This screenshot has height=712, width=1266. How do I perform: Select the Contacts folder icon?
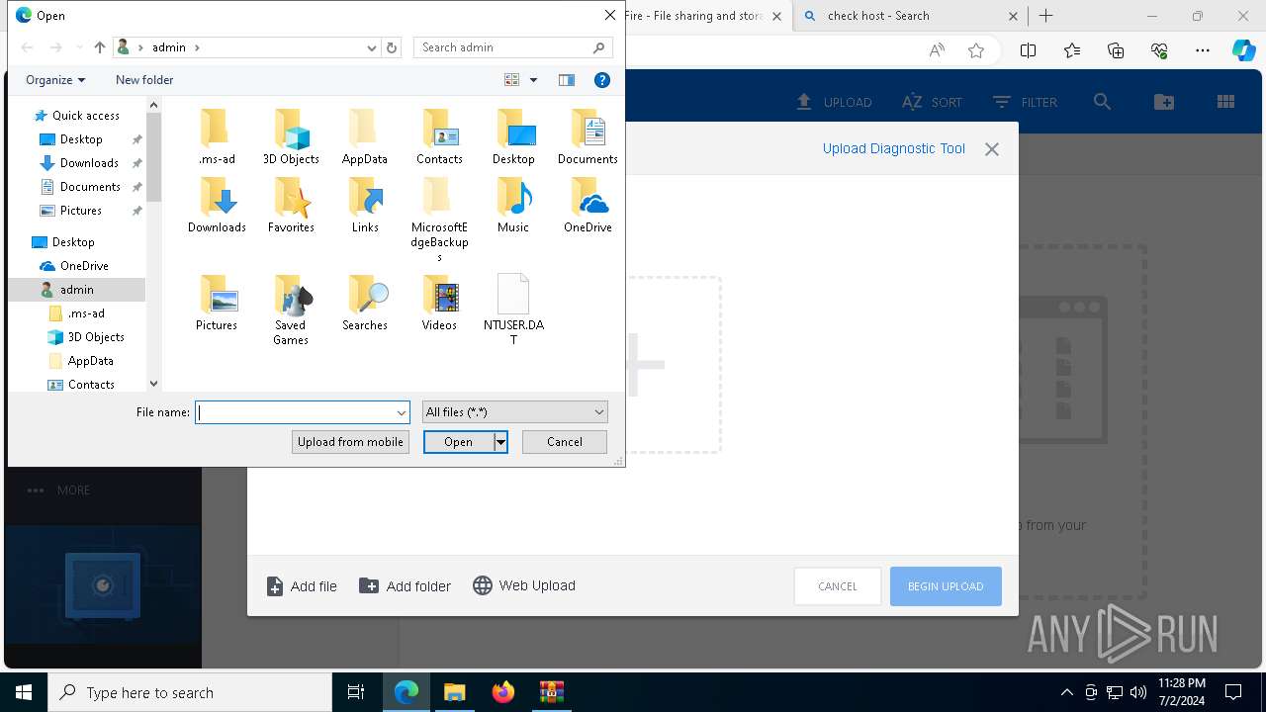click(x=439, y=137)
